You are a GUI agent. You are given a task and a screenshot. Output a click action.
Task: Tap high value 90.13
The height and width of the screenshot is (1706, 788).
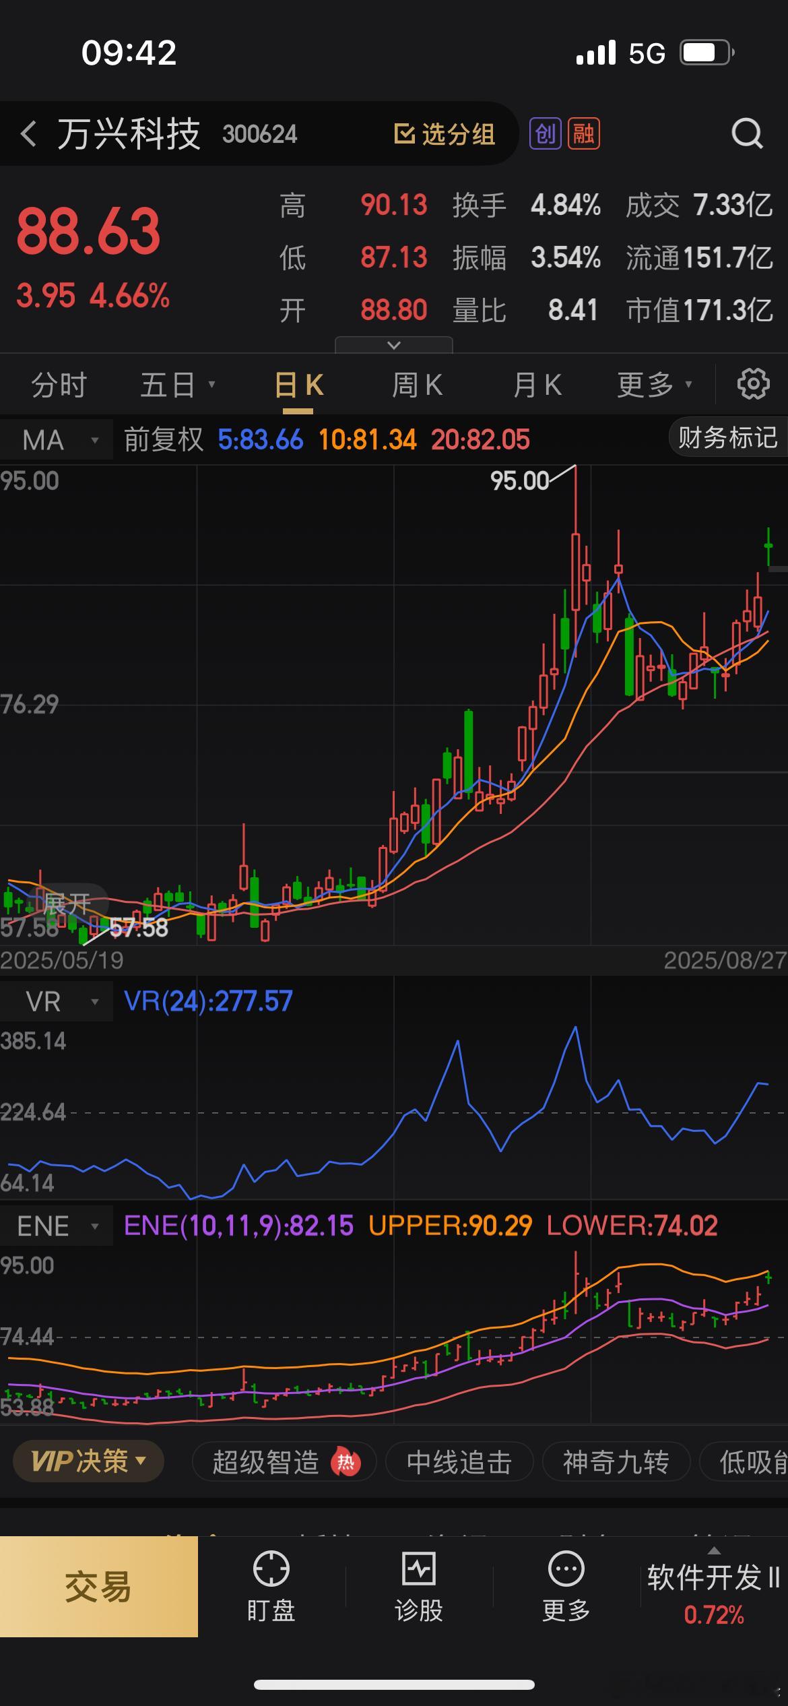tap(394, 205)
